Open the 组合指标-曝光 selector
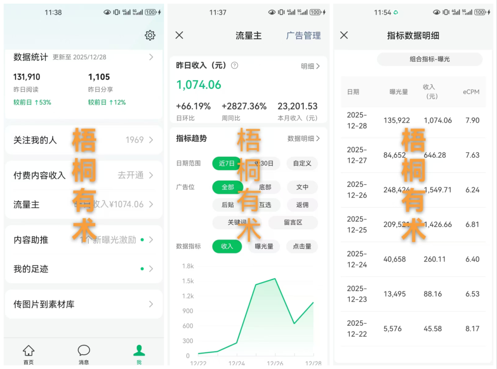Screen dimensions: 497x369 point(429,59)
